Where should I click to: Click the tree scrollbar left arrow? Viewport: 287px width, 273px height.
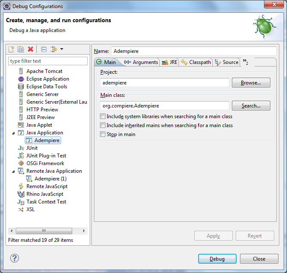[x=12, y=231]
